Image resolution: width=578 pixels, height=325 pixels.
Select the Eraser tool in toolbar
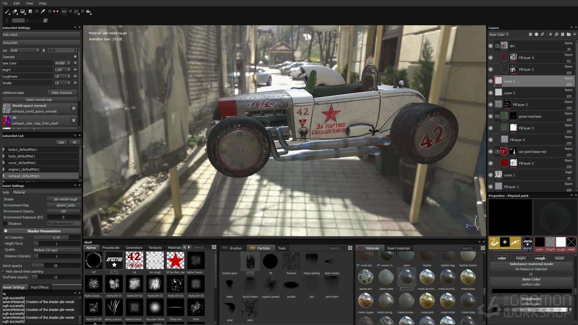coord(15,12)
